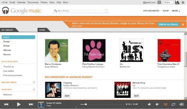Image resolution: width=187 pixels, height=109 pixels.
Task: Open Web from the top bar
Action: tap(59, 2)
